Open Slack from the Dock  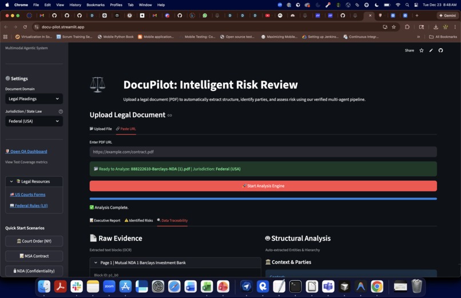point(77,286)
